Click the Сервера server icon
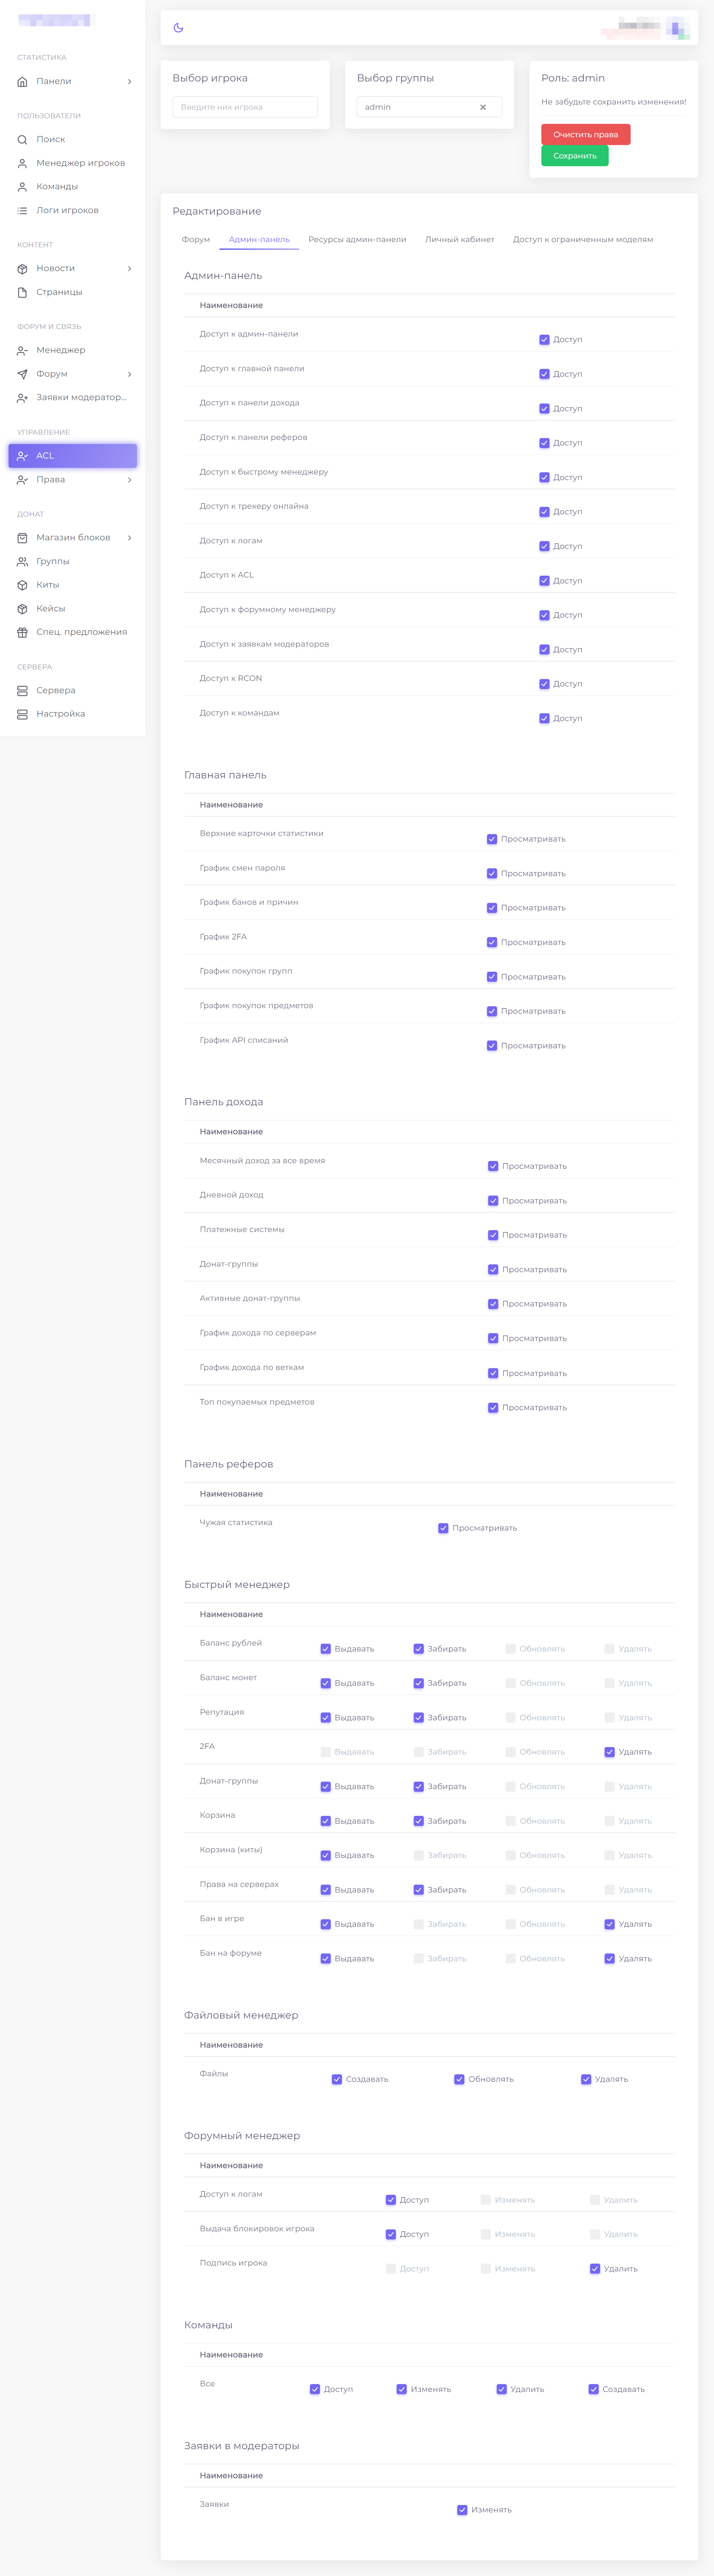 (22, 691)
